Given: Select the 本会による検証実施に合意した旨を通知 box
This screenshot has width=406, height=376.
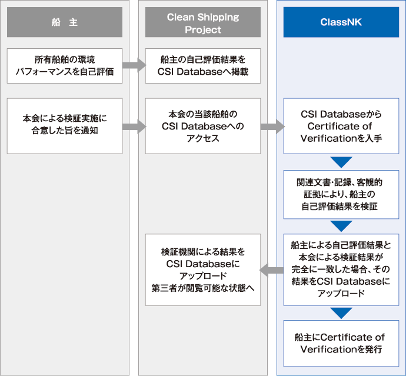Looking at the screenshot, I should [x=65, y=126].
